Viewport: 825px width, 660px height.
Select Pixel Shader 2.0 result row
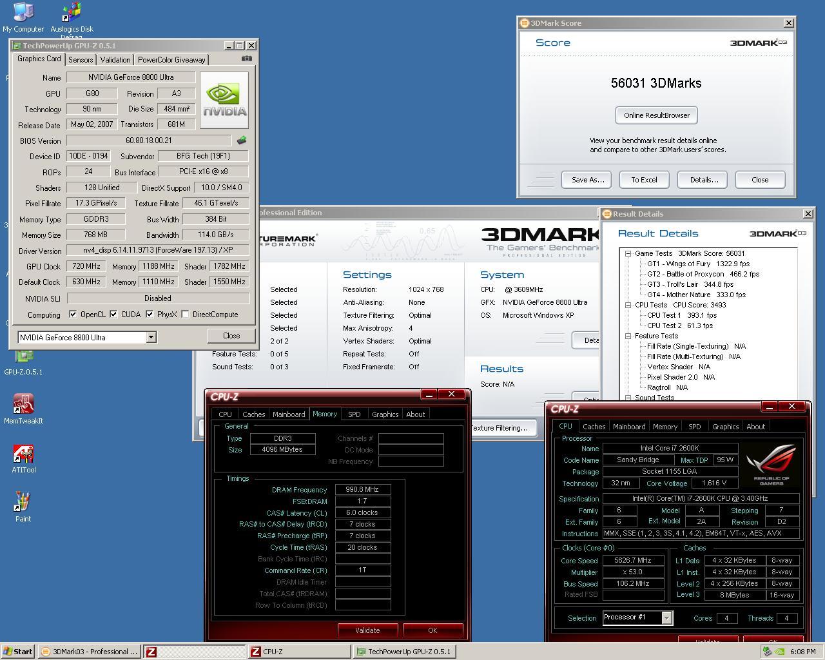click(x=681, y=377)
